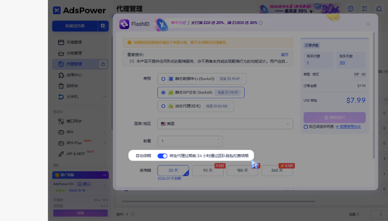
Task: Click the warning icon in orange banner
Action: (129, 43)
